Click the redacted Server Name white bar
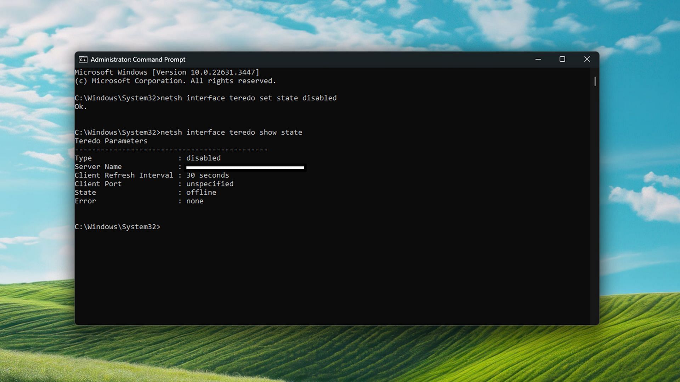The height and width of the screenshot is (382, 680). (x=245, y=167)
